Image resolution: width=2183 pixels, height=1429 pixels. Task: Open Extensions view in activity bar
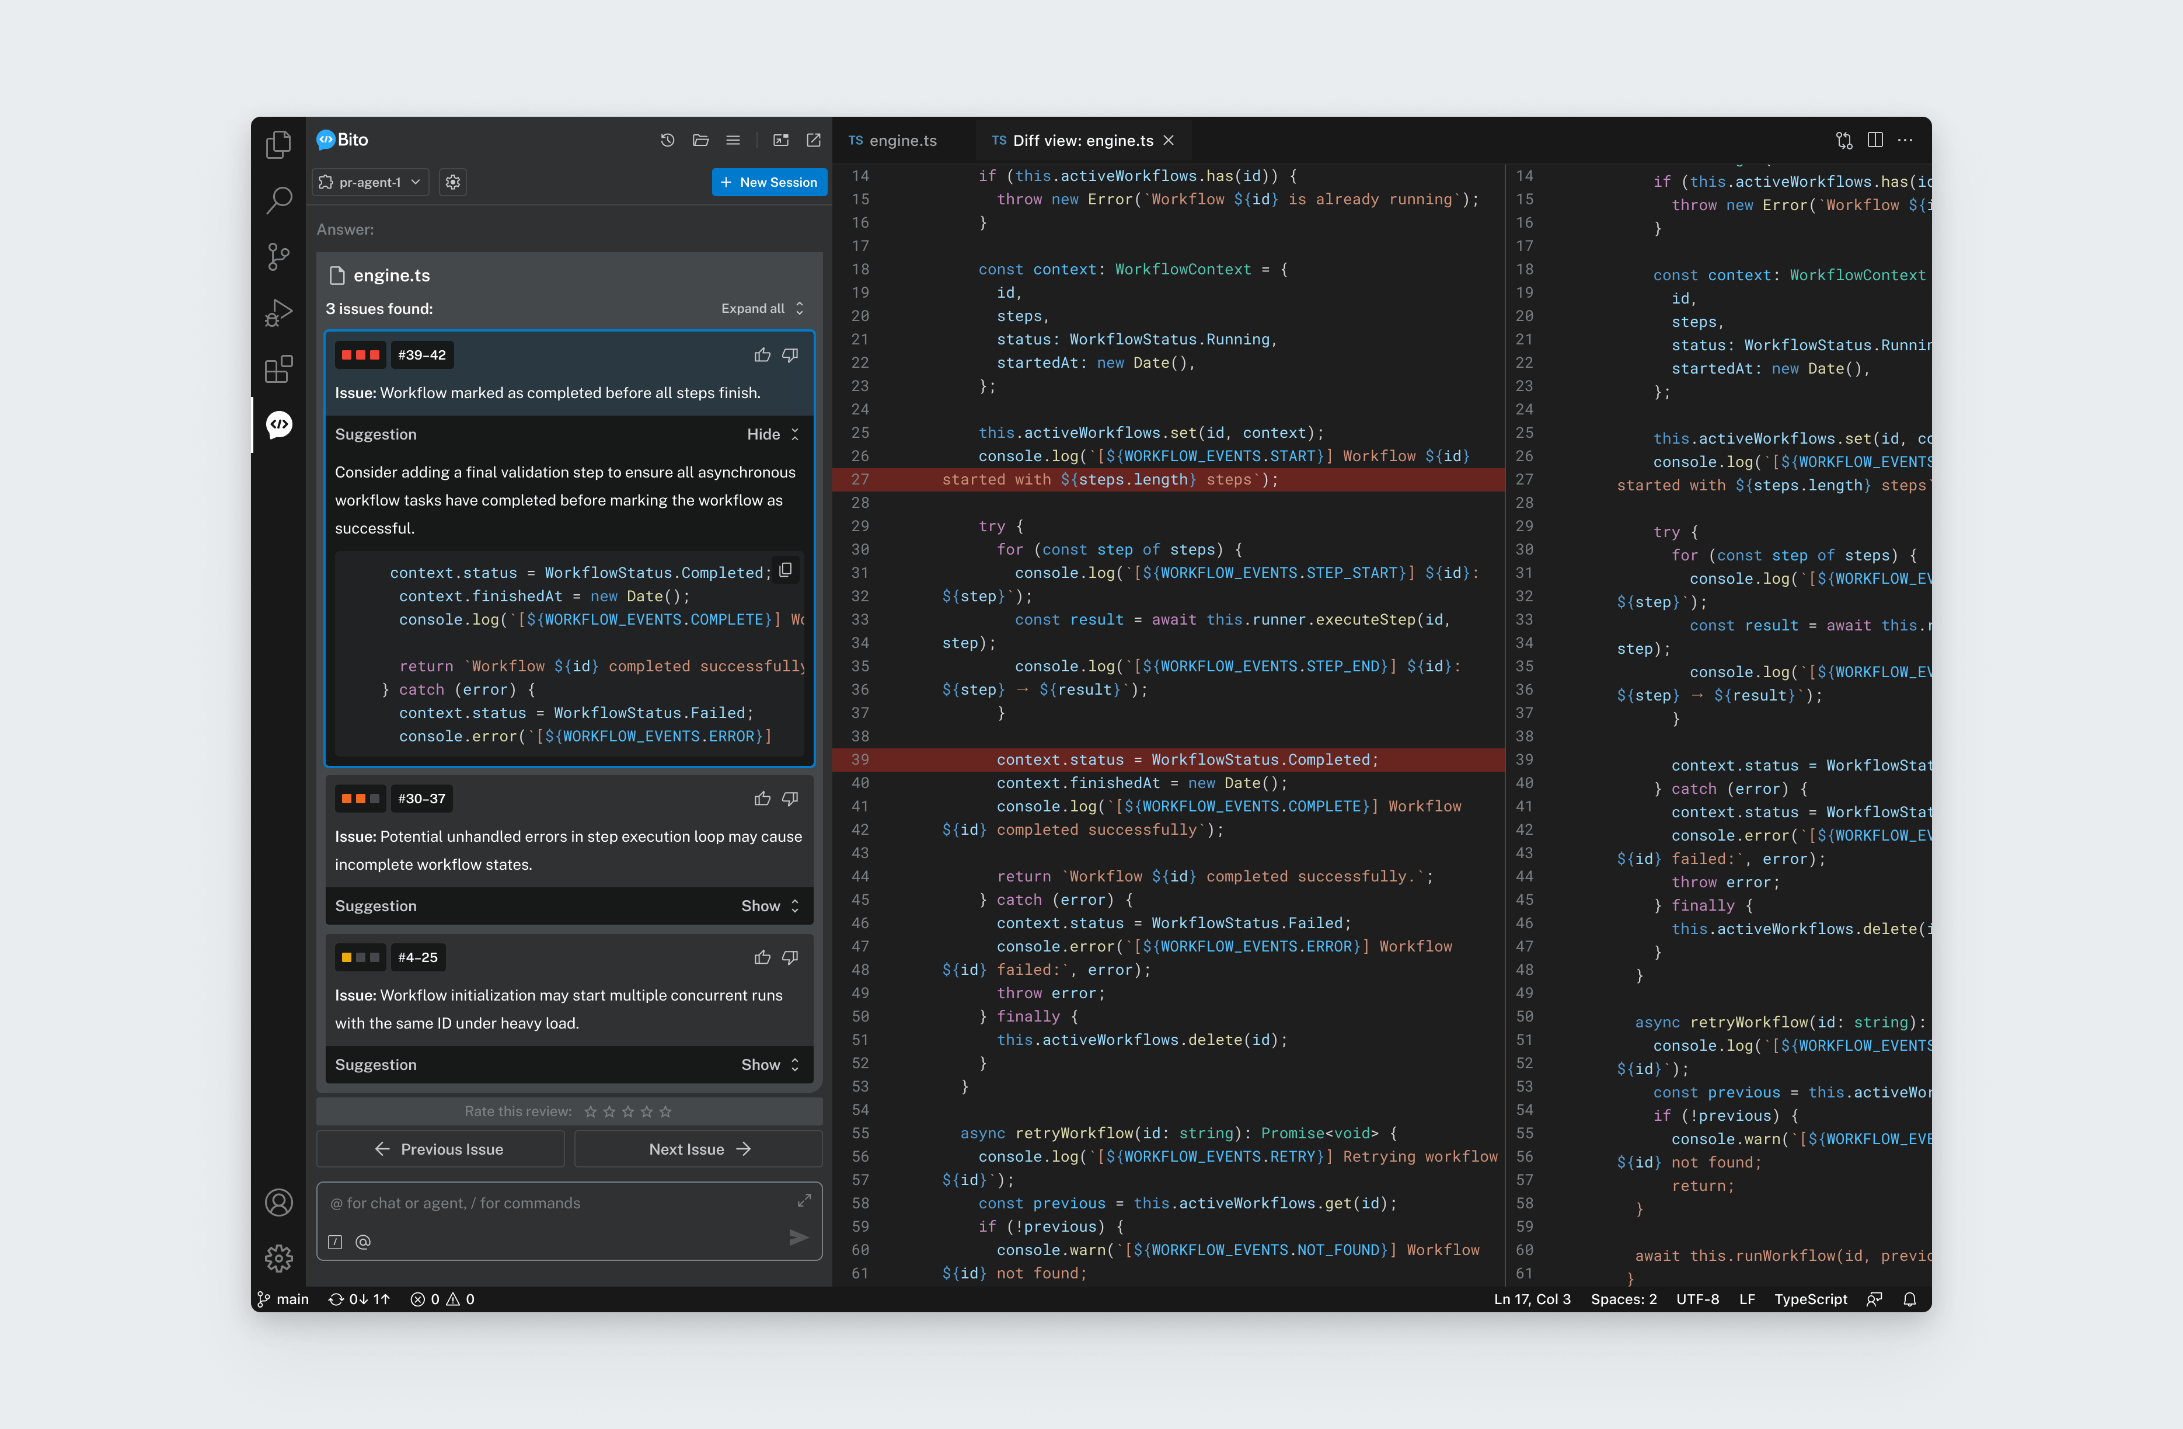pyautogui.click(x=278, y=369)
